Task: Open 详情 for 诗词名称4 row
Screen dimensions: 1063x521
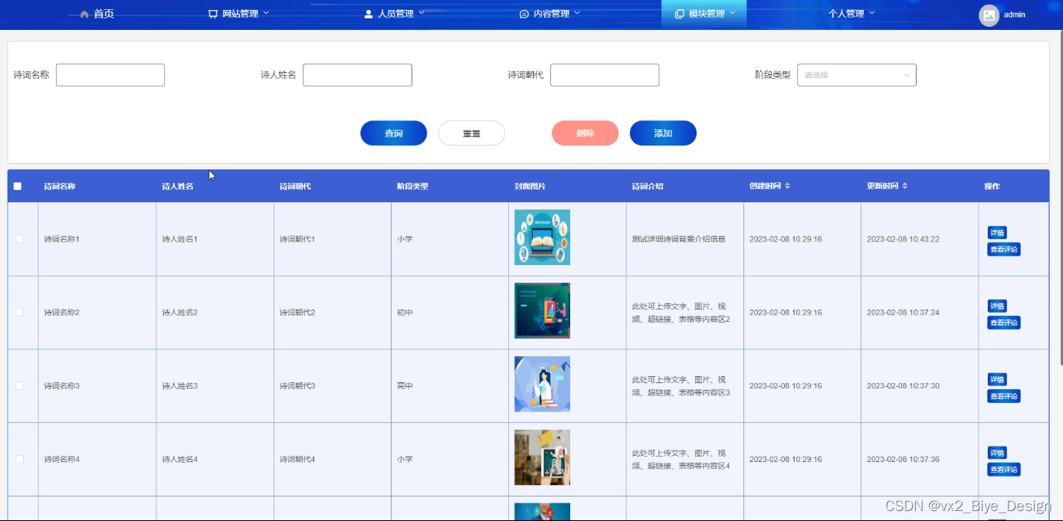Action: click(x=997, y=453)
